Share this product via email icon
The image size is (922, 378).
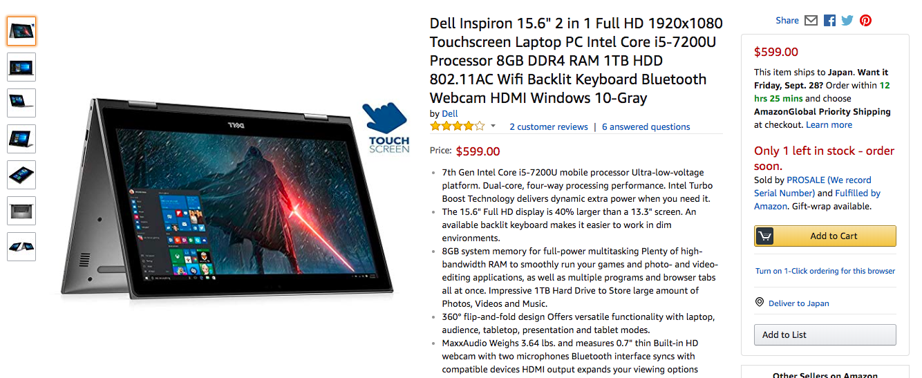pyautogui.click(x=811, y=21)
